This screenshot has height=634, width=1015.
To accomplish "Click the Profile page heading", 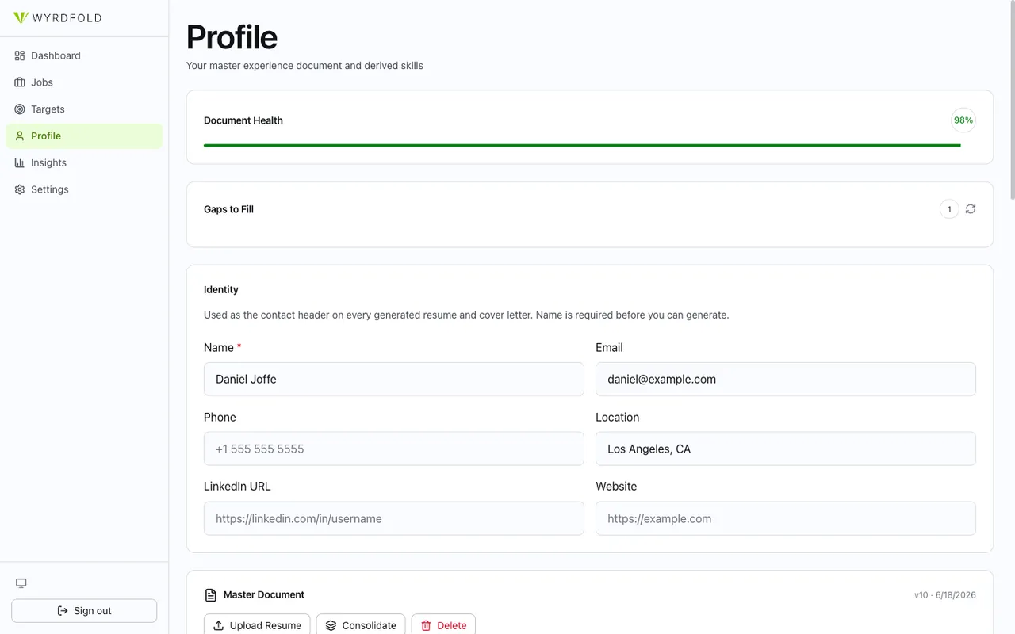I will pyautogui.click(x=232, y=37).
